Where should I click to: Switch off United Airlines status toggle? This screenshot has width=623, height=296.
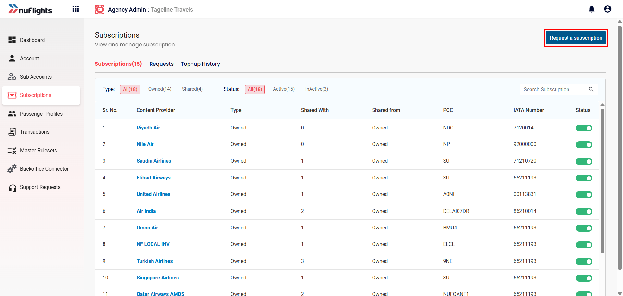[x=584, y=195]
